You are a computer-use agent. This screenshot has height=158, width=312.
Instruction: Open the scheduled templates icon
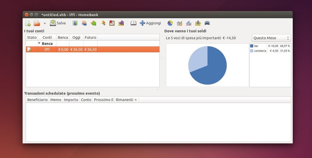pos(112,23)
